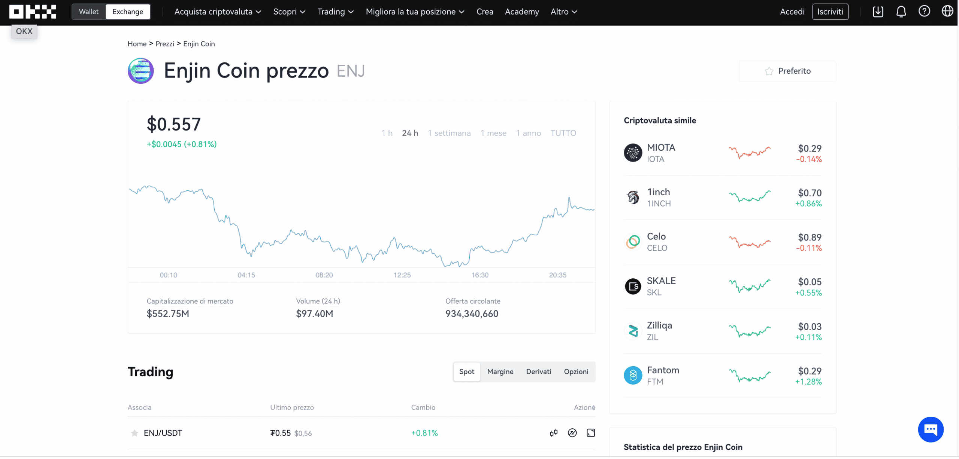Viewport: 959px width, 459px height.
Task: Open candlestick chart for ENJ/USDT
Action: [x=554, y=433]
